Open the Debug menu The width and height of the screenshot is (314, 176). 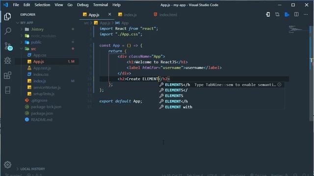point(83,5)
